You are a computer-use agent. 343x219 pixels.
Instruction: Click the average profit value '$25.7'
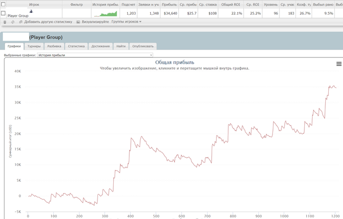click(192, 13)
